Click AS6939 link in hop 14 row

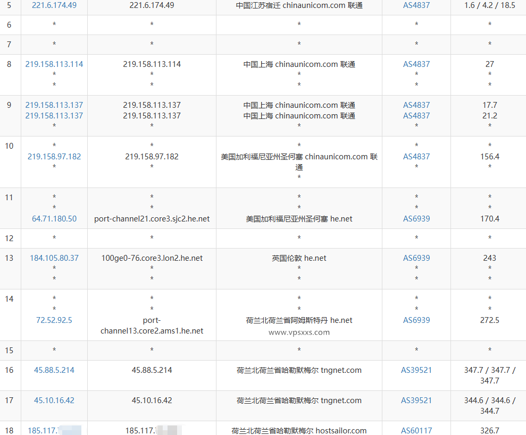(416, 320)
